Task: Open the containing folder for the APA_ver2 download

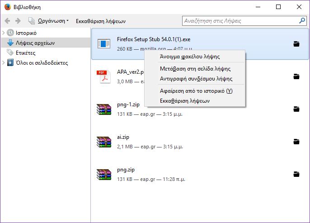Action: pos(296,76)
